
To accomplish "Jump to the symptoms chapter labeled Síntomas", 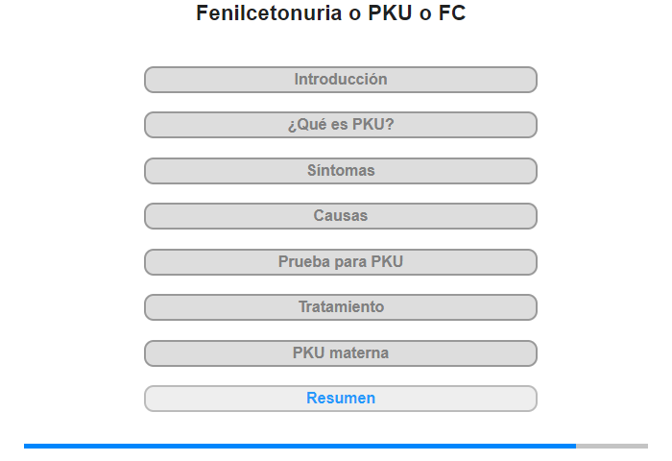I will coord(341,171).
